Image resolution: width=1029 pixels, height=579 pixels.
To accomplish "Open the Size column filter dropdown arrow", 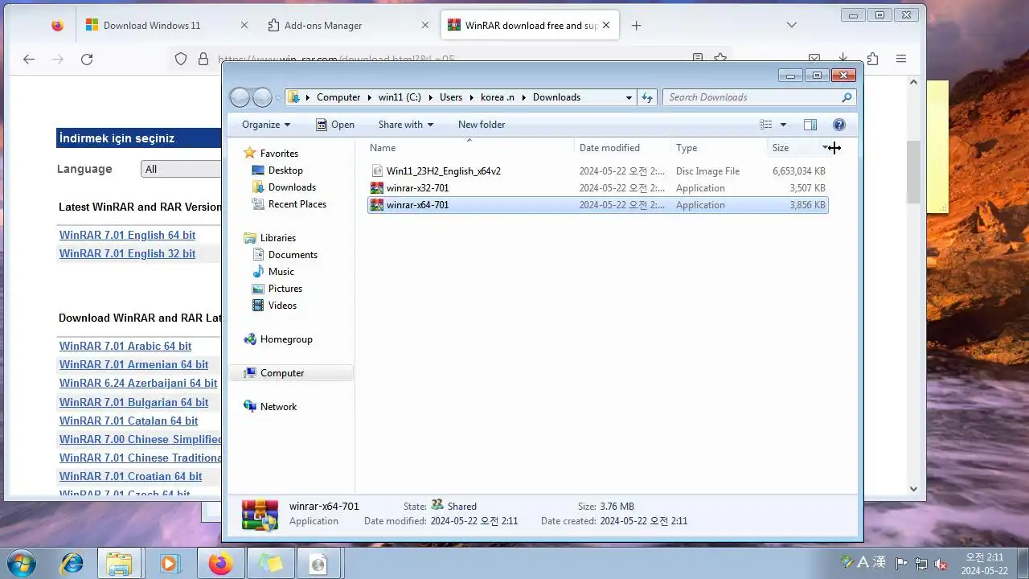I will click(826, 148).
